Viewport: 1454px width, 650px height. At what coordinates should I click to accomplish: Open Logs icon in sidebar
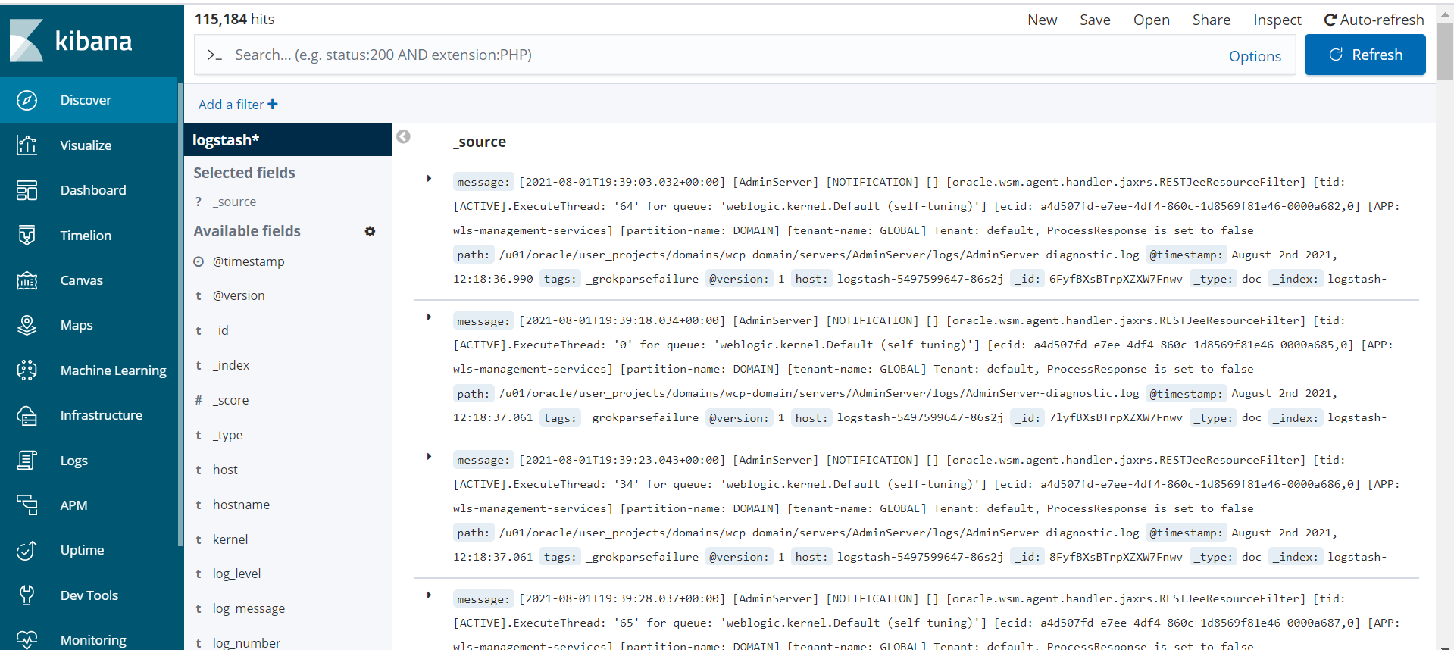click(x=27, y=461)
